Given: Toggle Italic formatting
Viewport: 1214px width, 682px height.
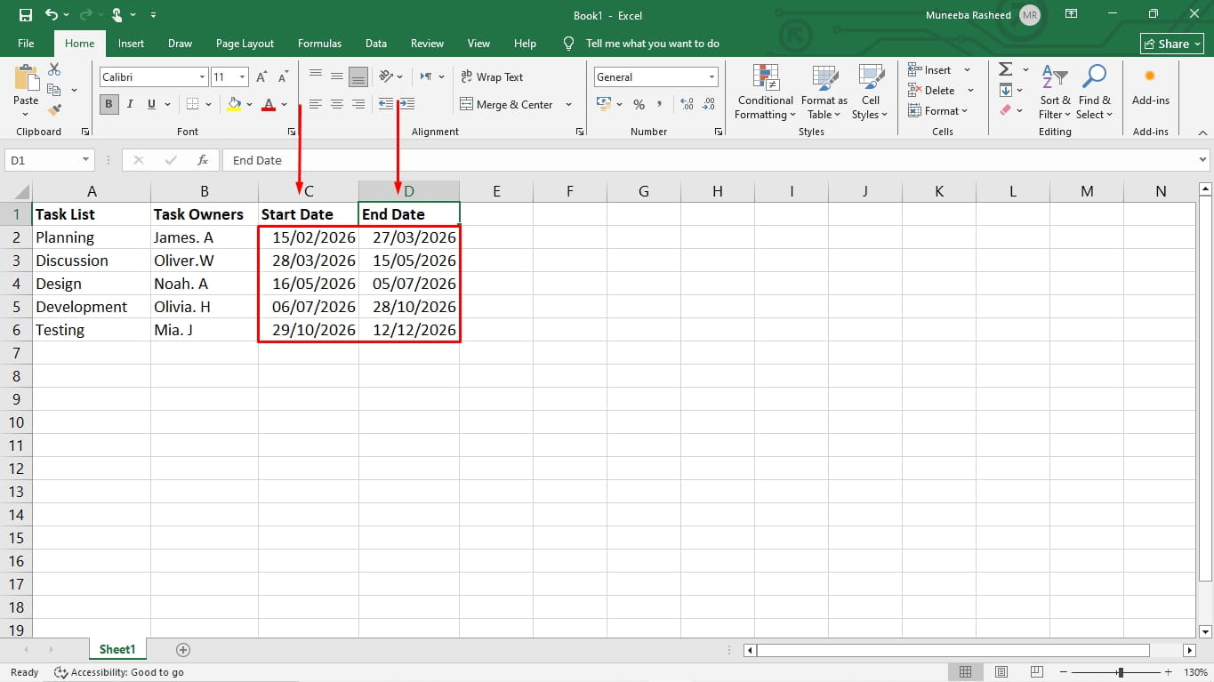Looking at the screenshot, I should (130, 104).
